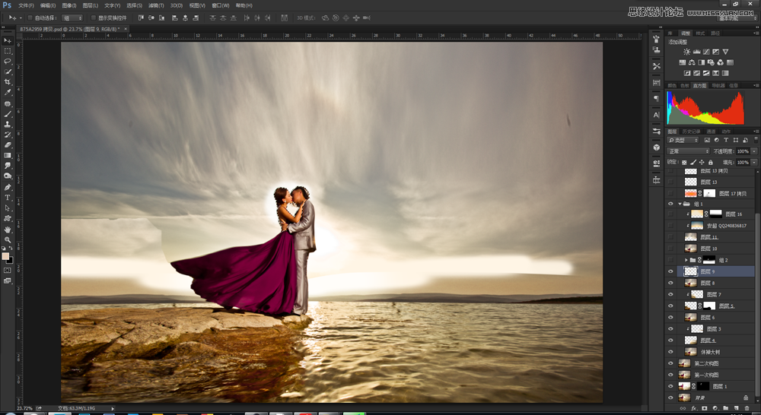Click the 图层 5 layer mask thumbnail
This screenshot has width=761, height=415.
point(709,306)
